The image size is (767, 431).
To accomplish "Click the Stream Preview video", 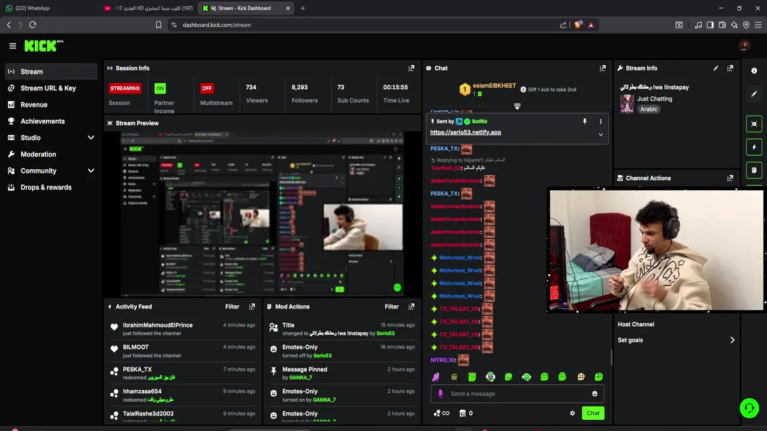I will coord(262,214).
